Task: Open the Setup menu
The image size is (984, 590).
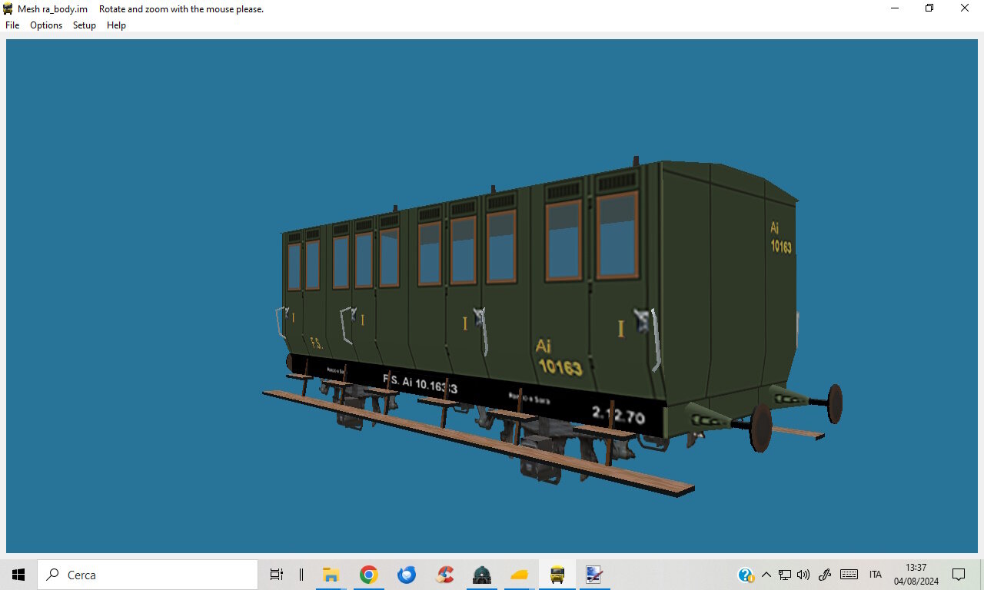Action: [x=85, y=25]
